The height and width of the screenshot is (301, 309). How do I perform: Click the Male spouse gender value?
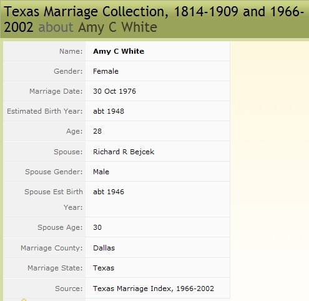tap(101, 172)
